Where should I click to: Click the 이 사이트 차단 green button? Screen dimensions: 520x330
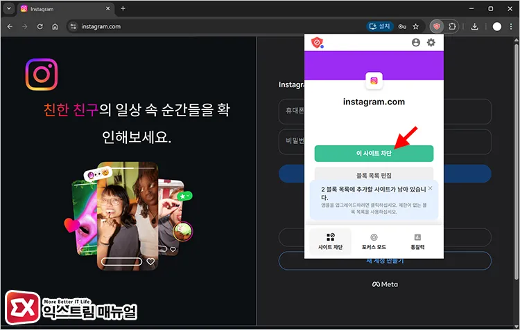374,154
